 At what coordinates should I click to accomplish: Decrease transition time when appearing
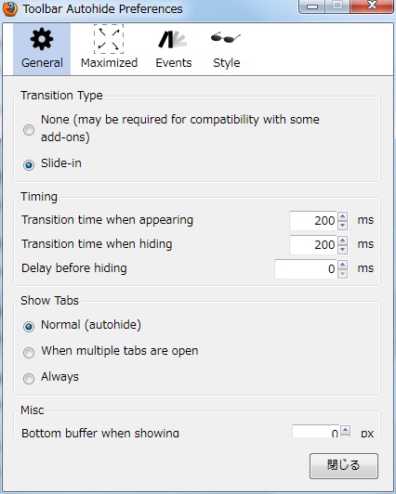click(342, 226)
